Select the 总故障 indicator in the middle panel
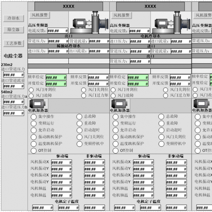212x212 pixels. coord(161,117)
